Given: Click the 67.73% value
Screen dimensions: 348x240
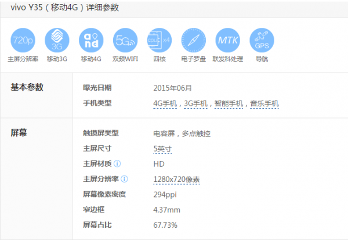Looking at the screenshot, I should point(165,225).
